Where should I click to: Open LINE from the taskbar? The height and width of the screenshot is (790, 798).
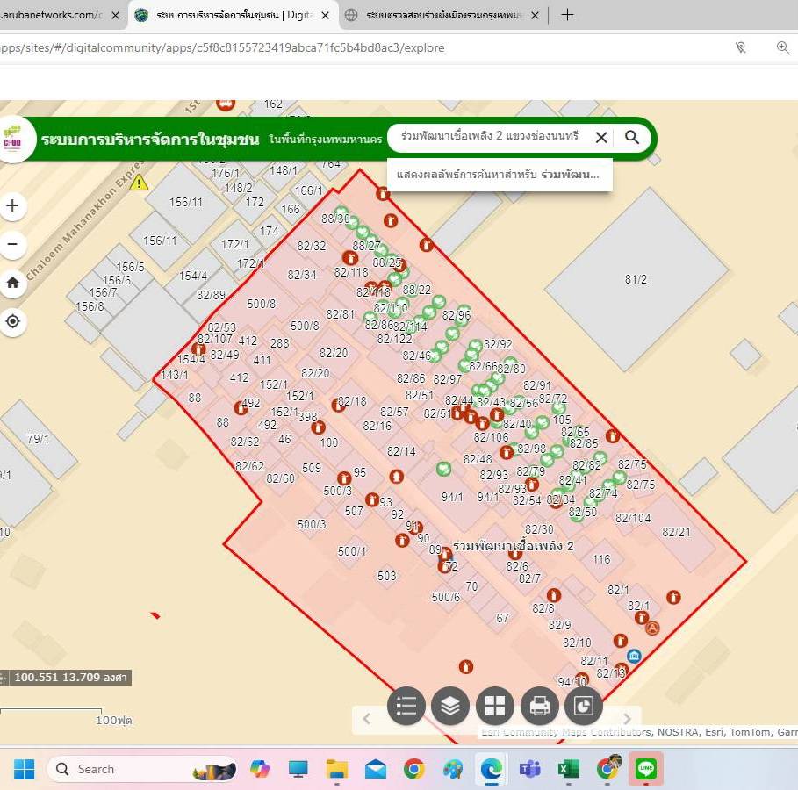(646, 769)
